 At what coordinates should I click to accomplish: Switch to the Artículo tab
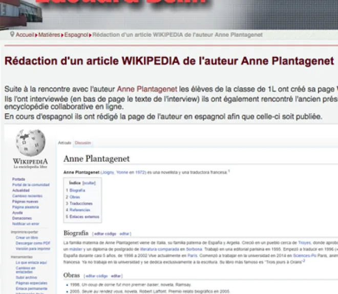(65, 143)
